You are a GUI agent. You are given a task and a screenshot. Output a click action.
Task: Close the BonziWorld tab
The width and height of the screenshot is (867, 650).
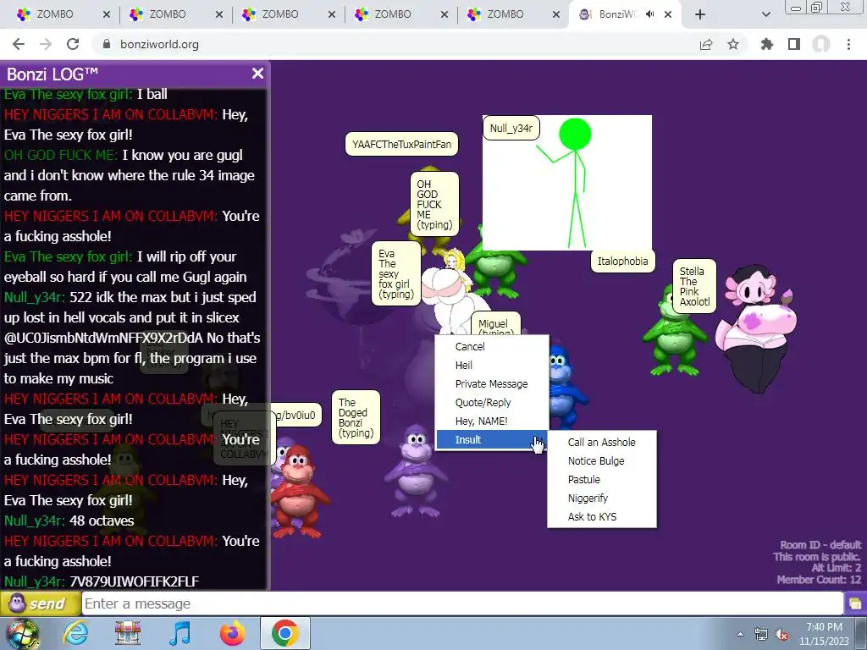click(668, 14)
